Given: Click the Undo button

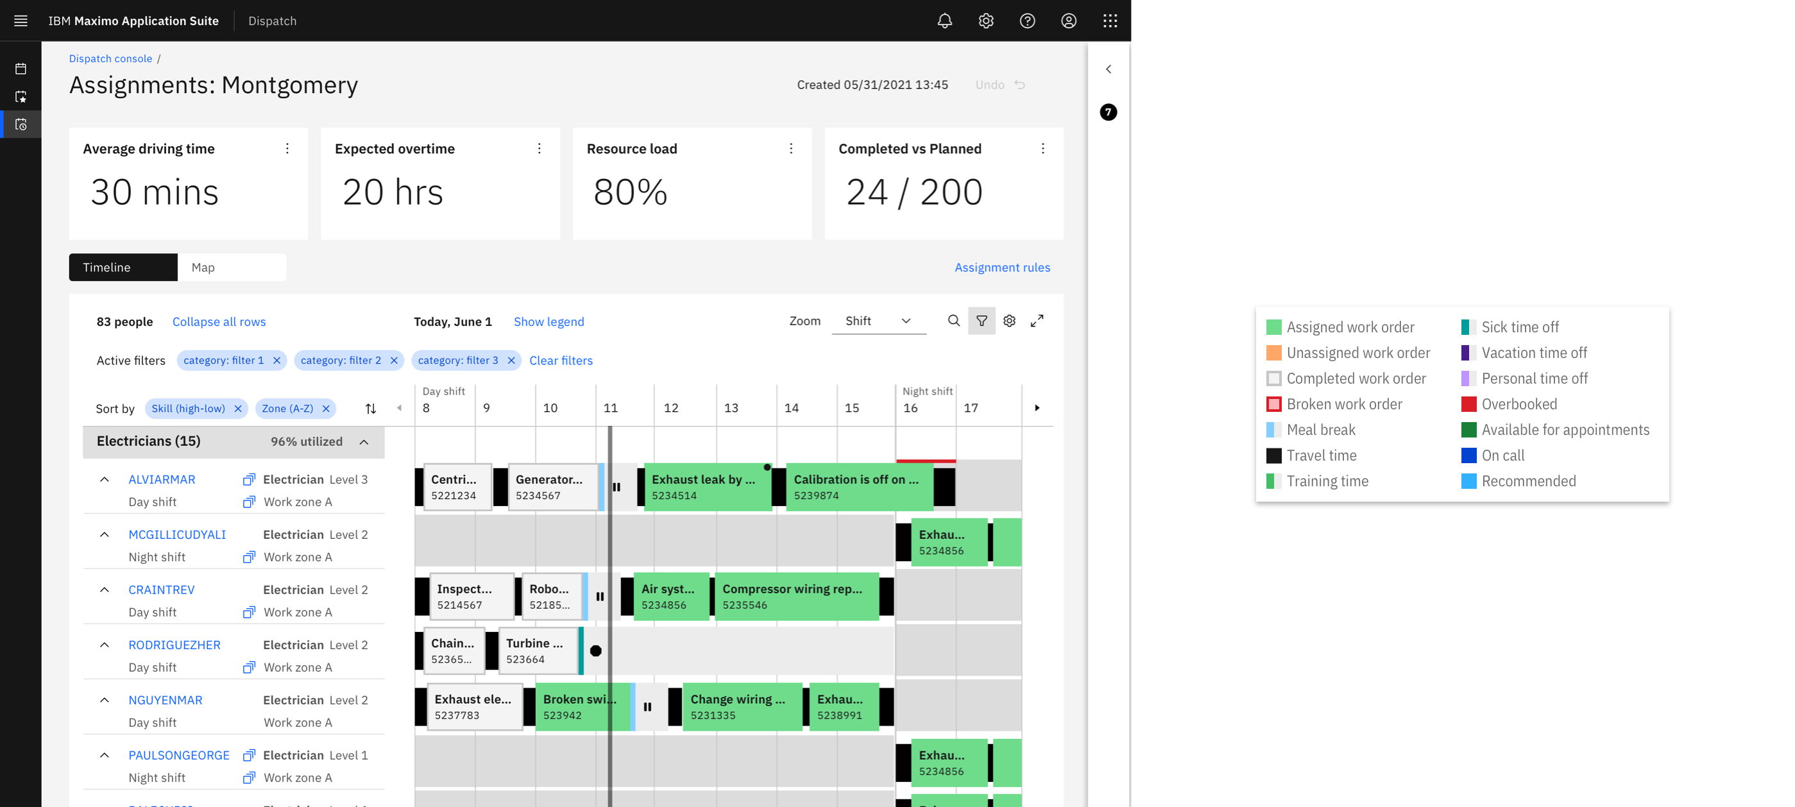Looking at the screenshot, I should pos(1000,85).
